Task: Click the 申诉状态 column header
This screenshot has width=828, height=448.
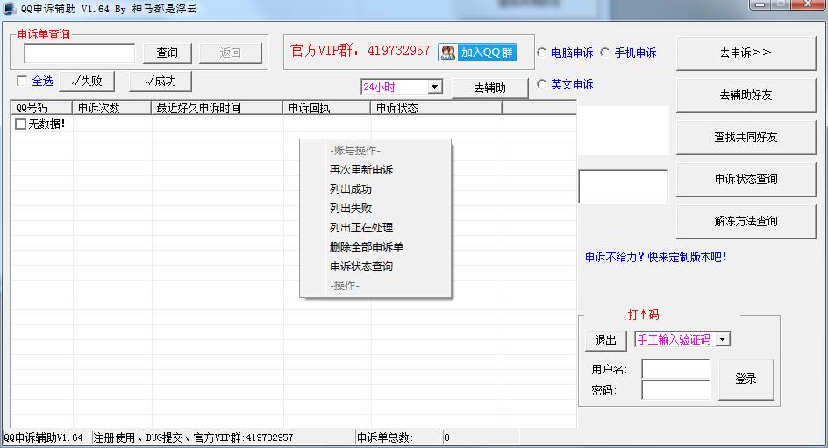Action: (x=436, y=108)
